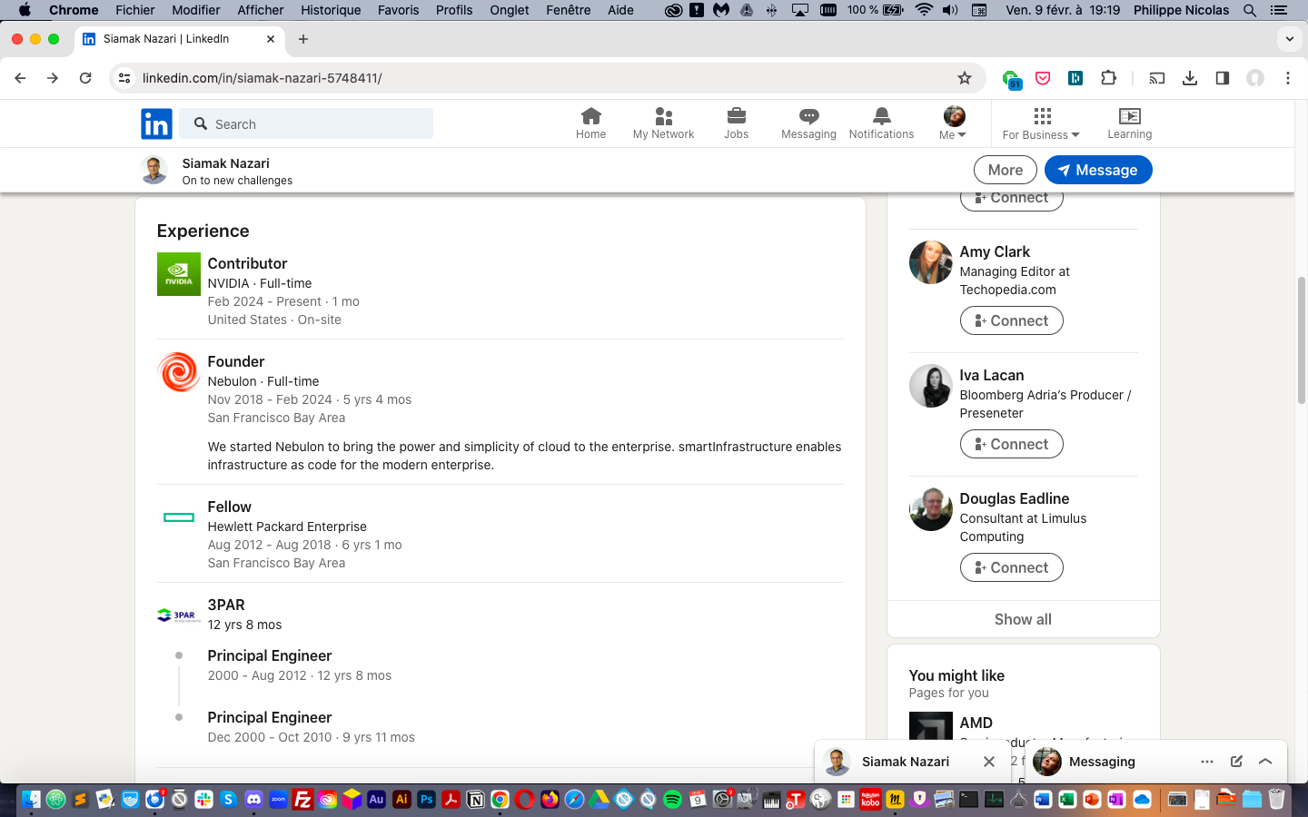1308x817 pixels.
Task: Go back to the previous page
Action: tap(20, 78)
